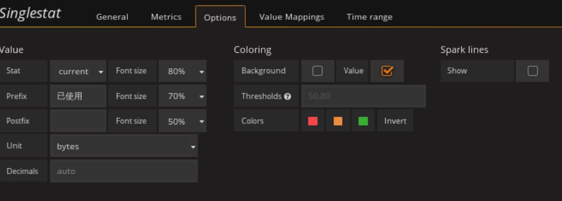The height and width of the screenshot is (201, 562).
Task: Expand the Unit dropdown set to bytes
Action: click(x=124, y=146)
